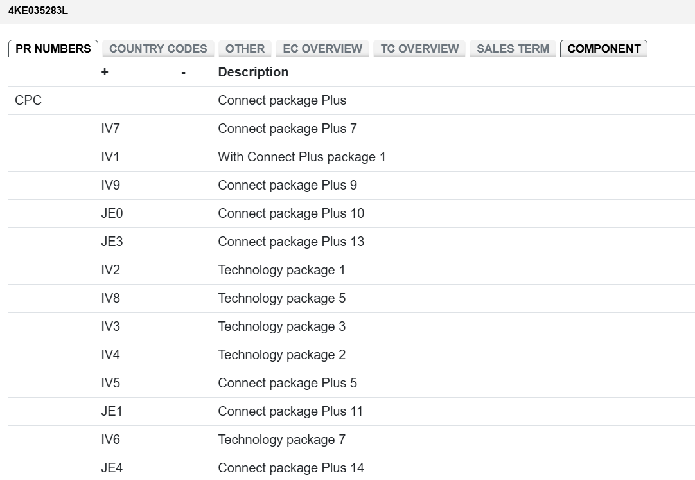The image size is (695, 480).
Task: Click the Description column header
Action: click(x=253, y=72)
